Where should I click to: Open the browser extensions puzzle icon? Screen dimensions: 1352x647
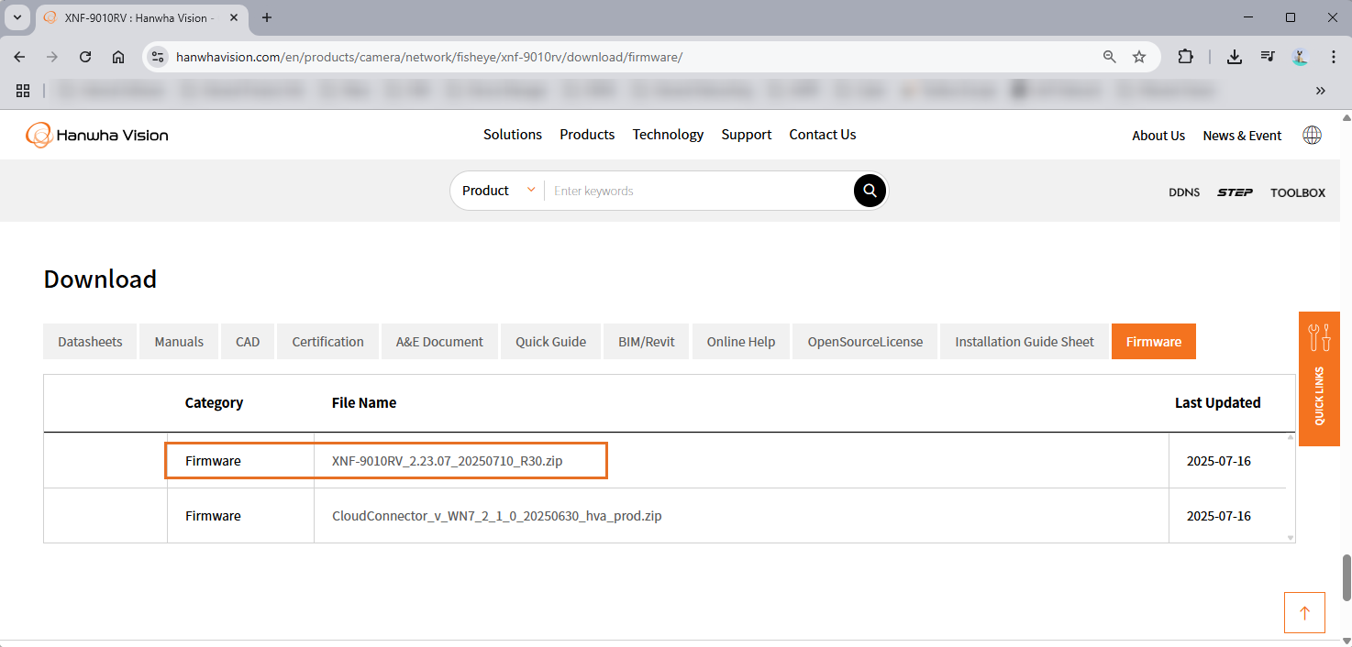pos(1185,57)
